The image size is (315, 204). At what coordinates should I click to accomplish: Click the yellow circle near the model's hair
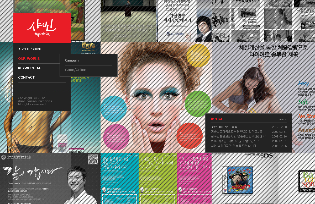point(198,56)
